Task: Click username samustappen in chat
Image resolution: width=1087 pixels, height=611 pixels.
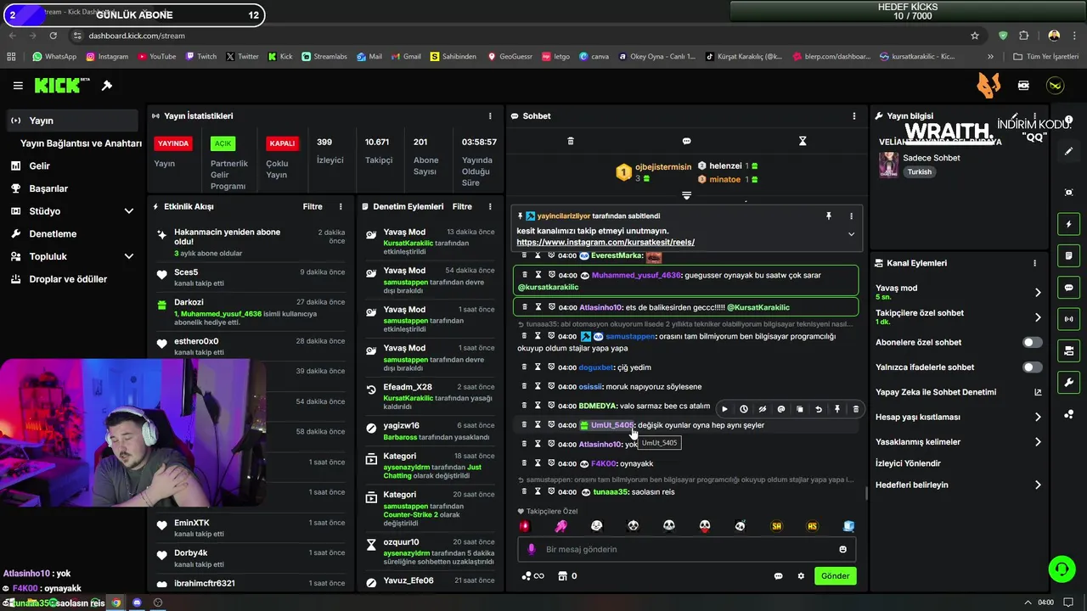Action: click(x=630, y=336)
